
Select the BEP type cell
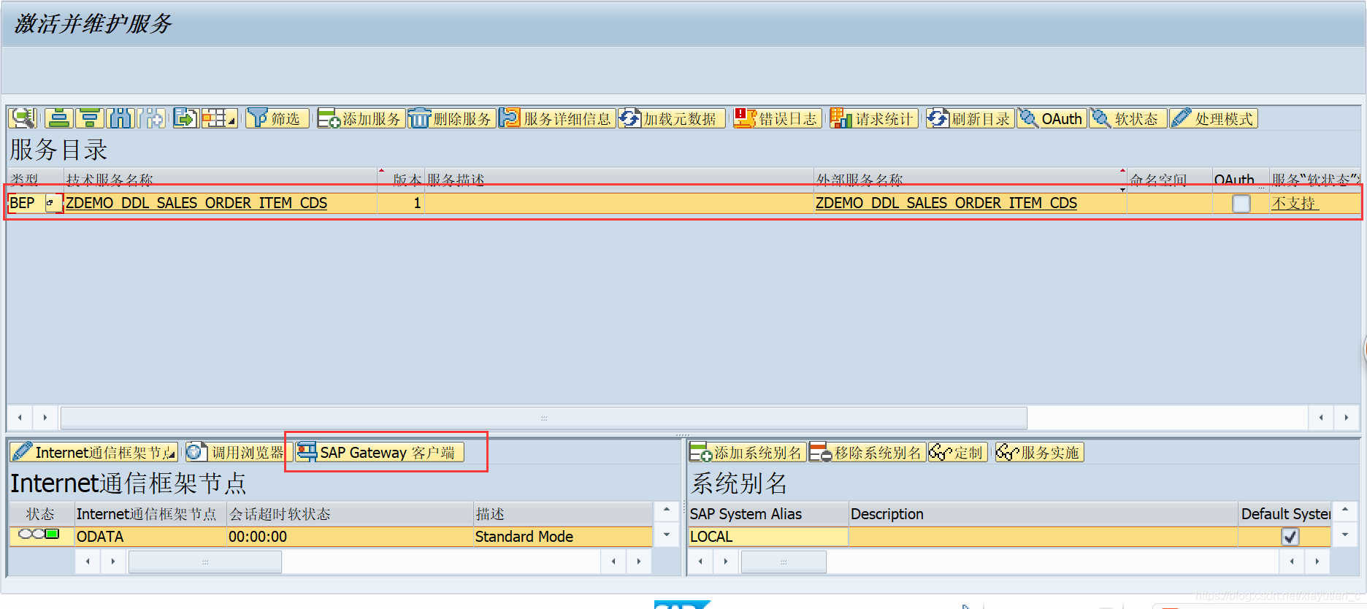(26, 203)
